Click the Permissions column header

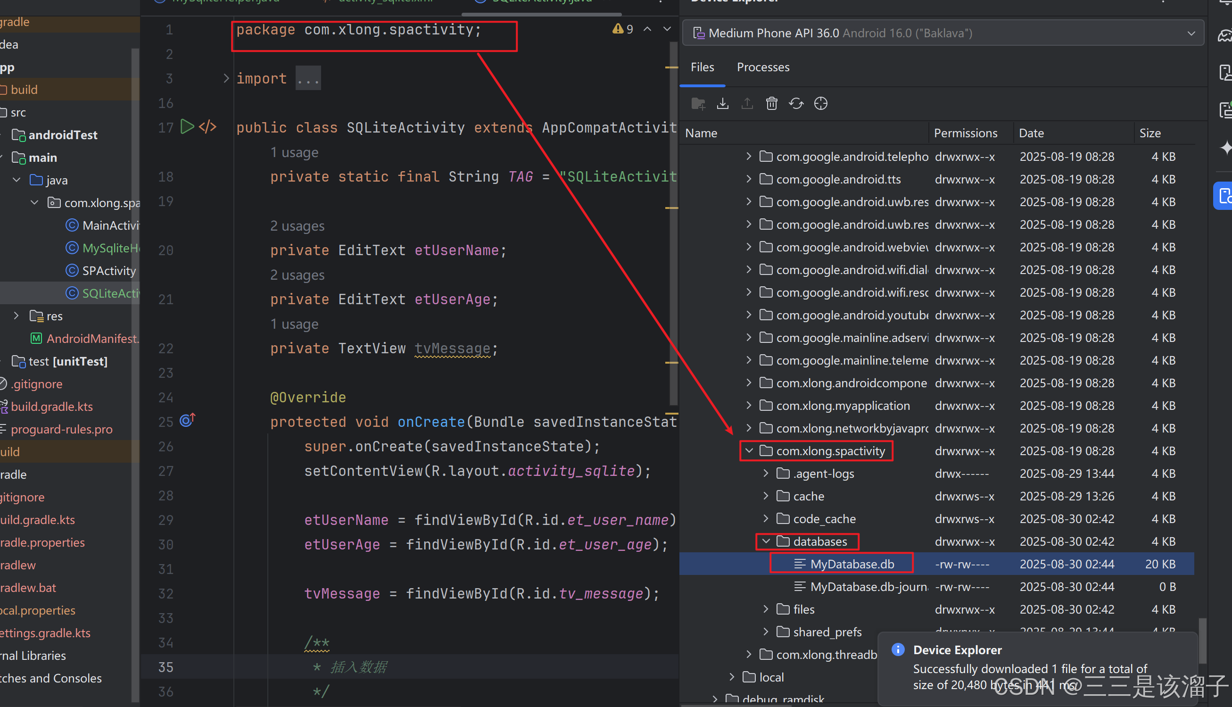pos(971,133)
